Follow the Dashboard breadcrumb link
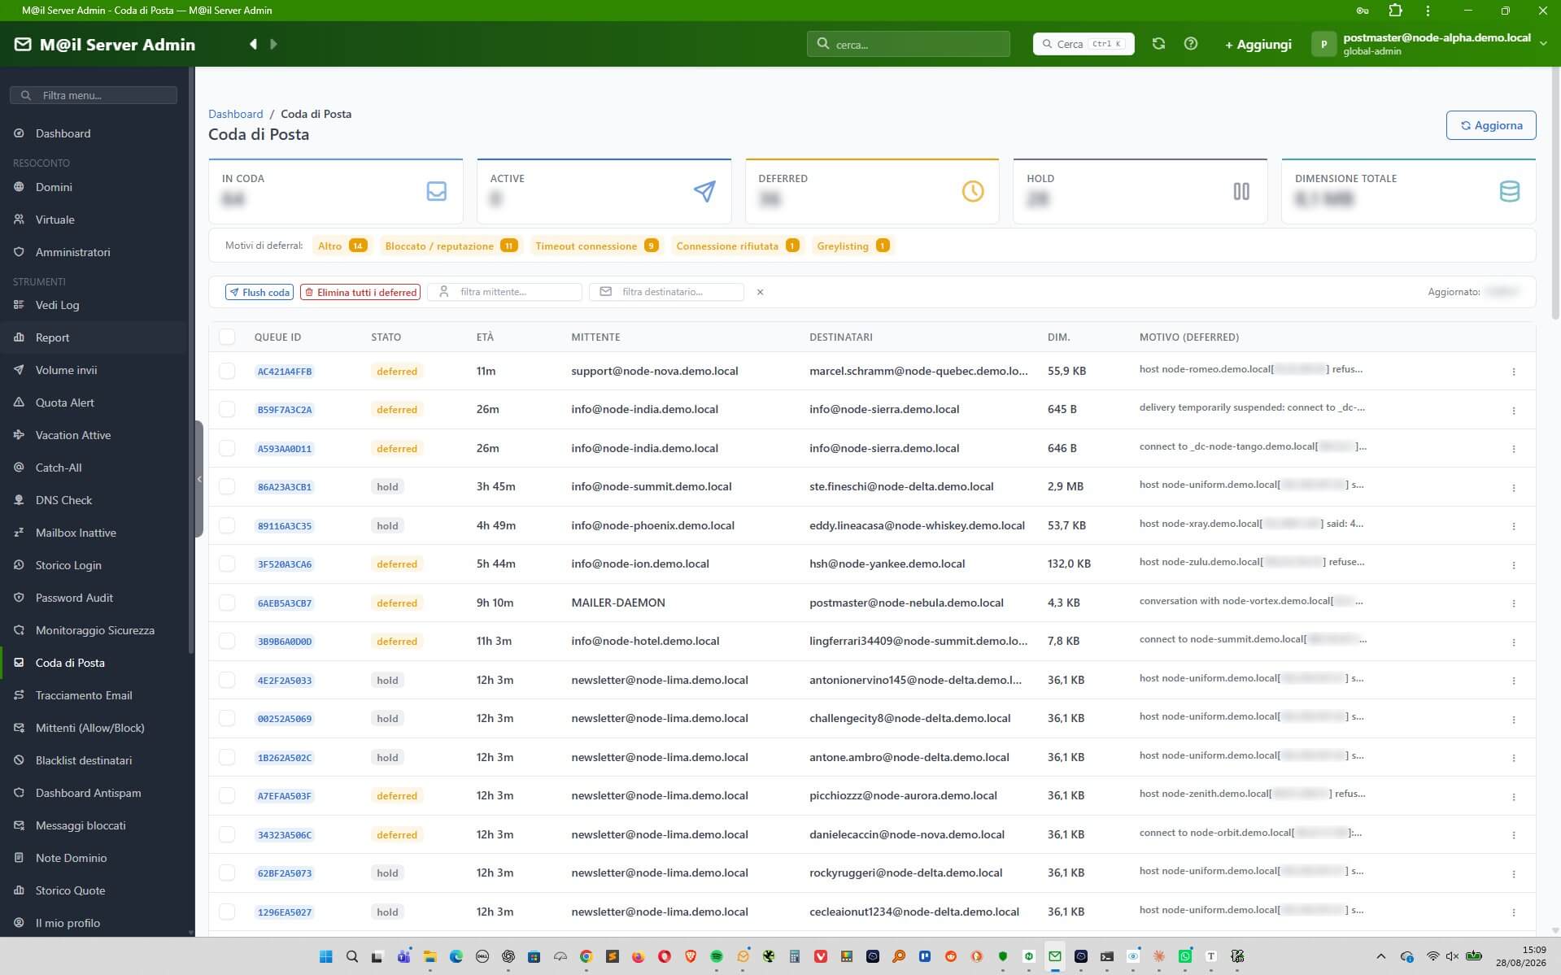Viewport: 1561px width, 975px height. [235, 114]
